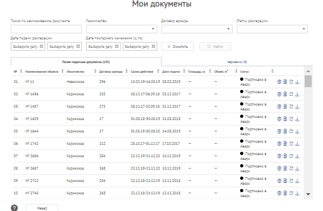Download document № 1644
323x211 pixels.
[x=297, y=131]
